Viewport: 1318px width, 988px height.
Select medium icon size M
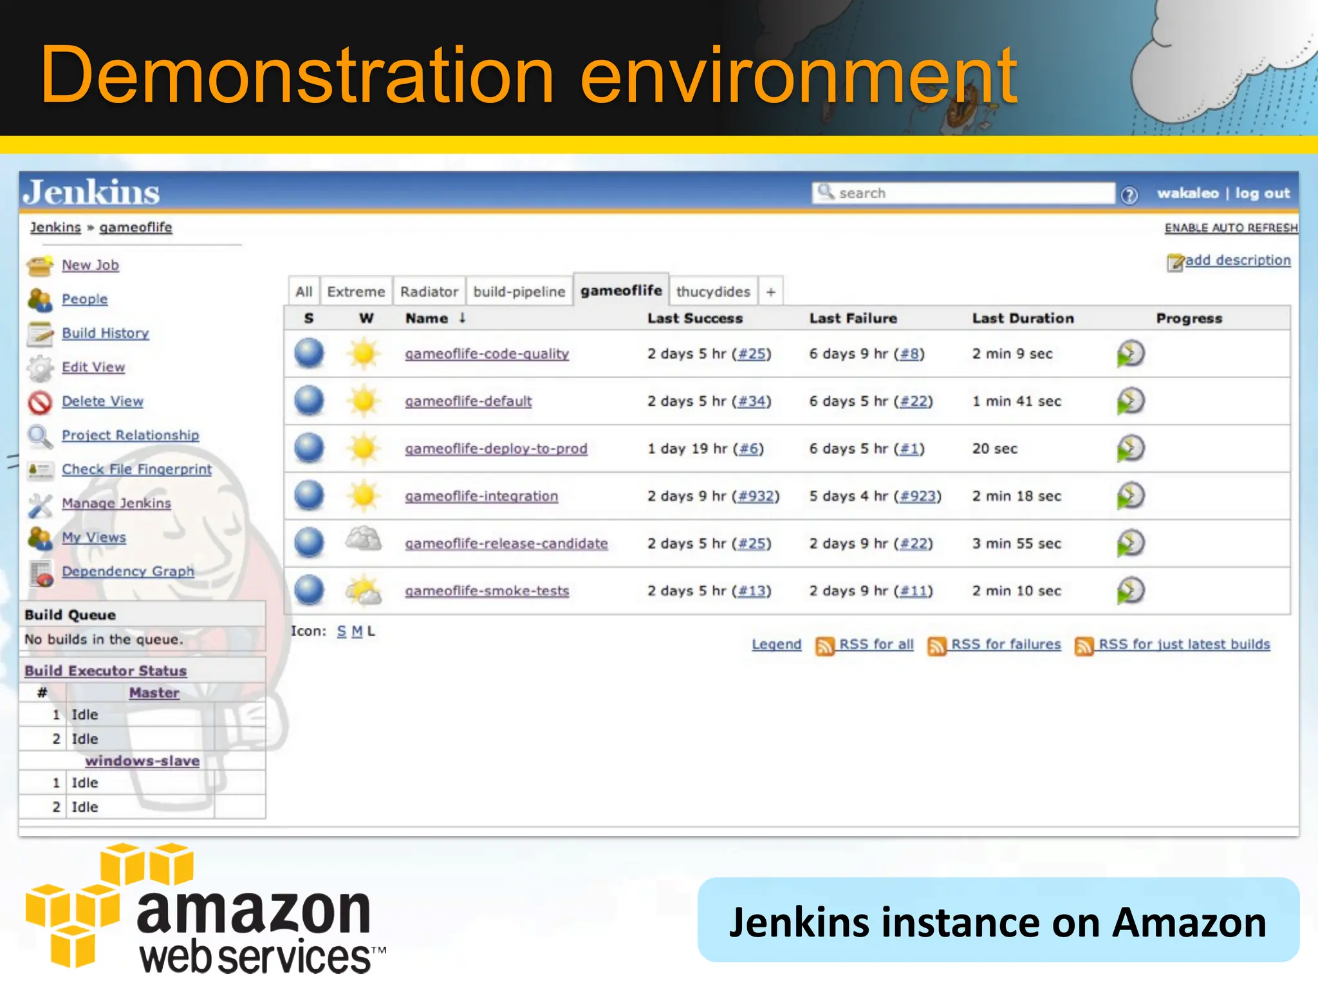357,632
